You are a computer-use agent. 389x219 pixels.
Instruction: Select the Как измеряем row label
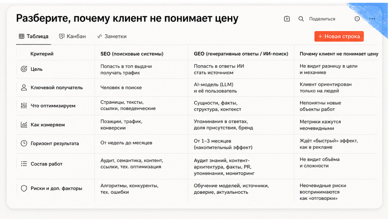click(x=48, y=125)
